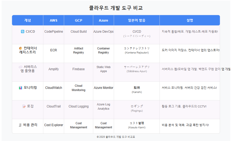
Task: Click the logging notepad icon
Action: tap(24, 106)
